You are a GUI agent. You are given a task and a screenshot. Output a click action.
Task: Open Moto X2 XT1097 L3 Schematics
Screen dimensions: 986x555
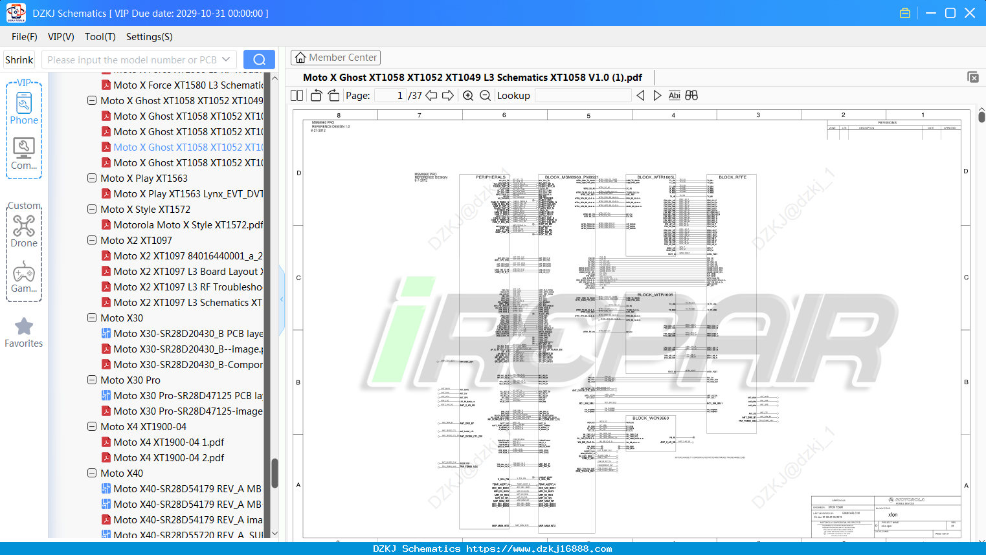point(183,303)
